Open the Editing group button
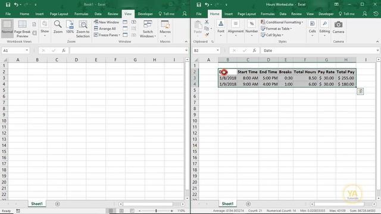The width and height of the screenshot is (381, 214). 324,29
